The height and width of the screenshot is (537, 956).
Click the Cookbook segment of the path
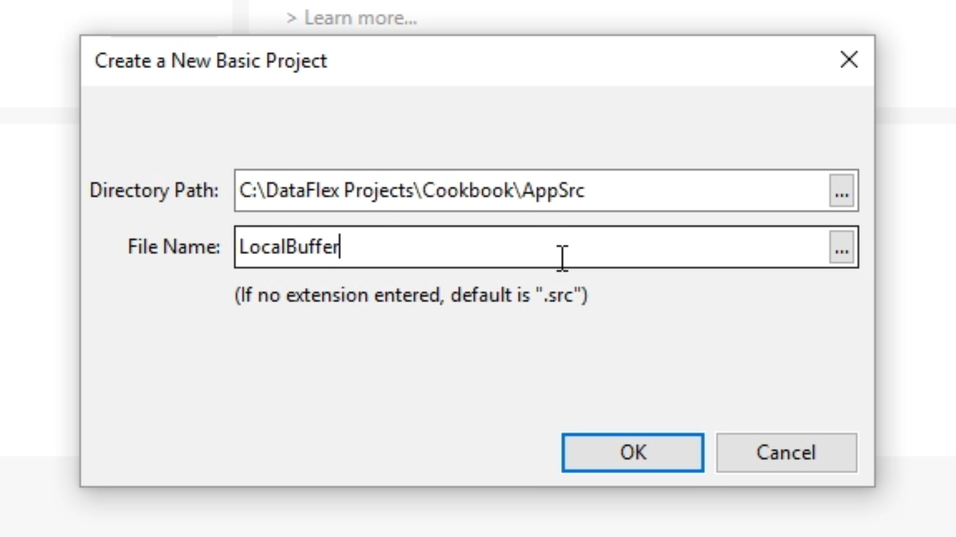[468, 190]
